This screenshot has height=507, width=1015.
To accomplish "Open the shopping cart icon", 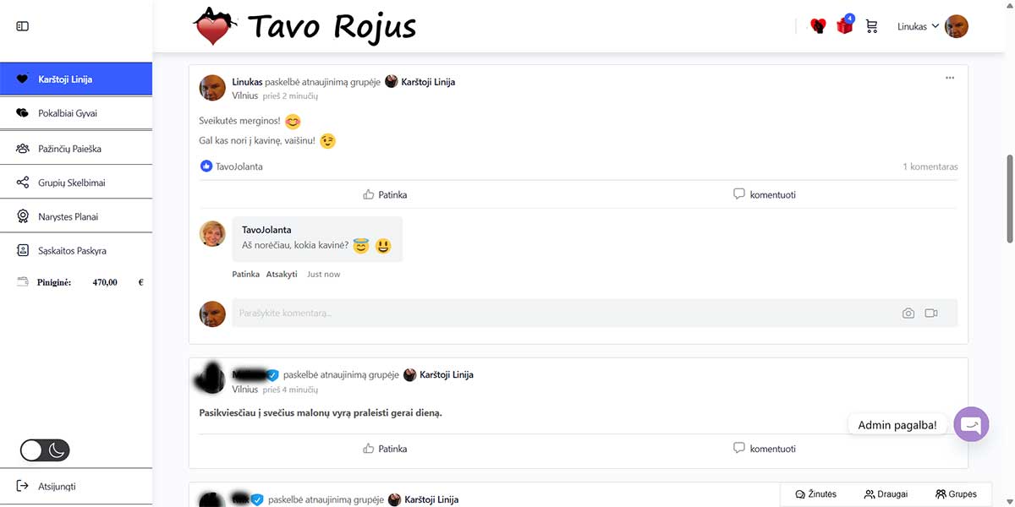I will pos(872,26).
